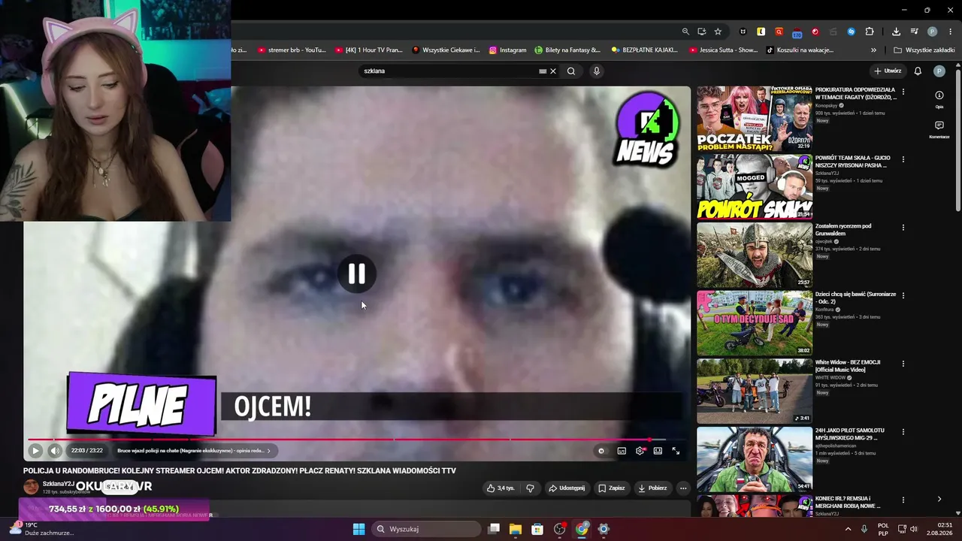Toggle subtitles in the video player

[x=622, y=451]
